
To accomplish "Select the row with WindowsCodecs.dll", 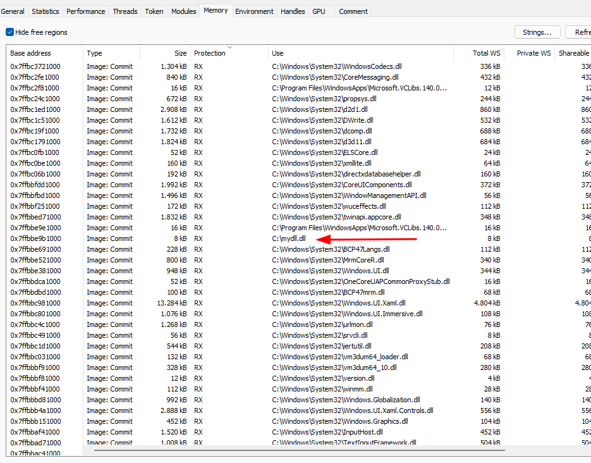I will [x=336, y=66].
